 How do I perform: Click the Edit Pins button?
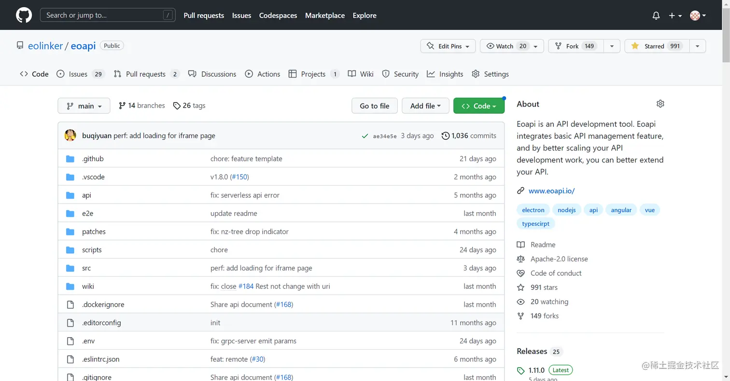pos(449,46)
